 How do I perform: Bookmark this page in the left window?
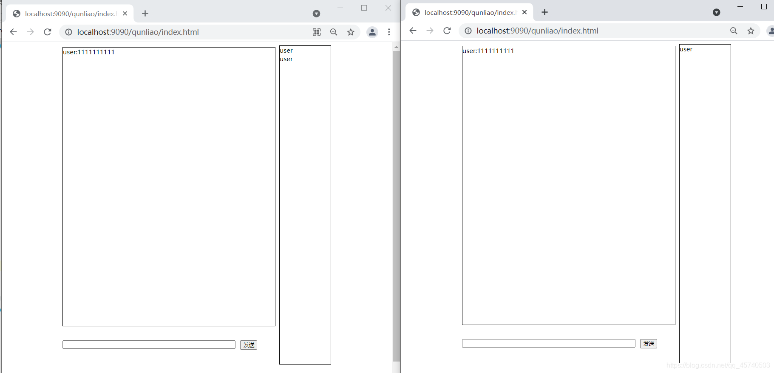point(351,32)
